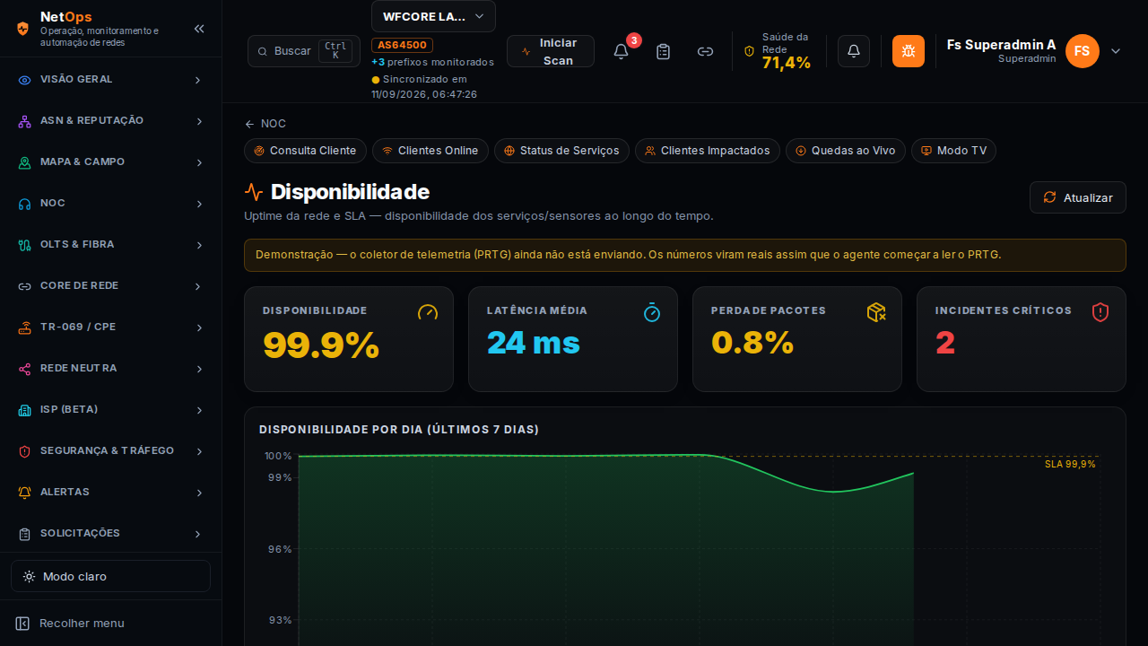This screenshot has height=646, width=1148.
Task: Expand the Alertas section chevron
Action: (x=198, y=493)
